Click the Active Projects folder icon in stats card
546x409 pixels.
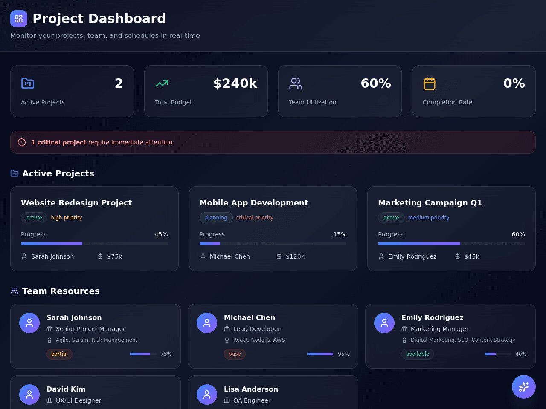[x=28, y=83]
